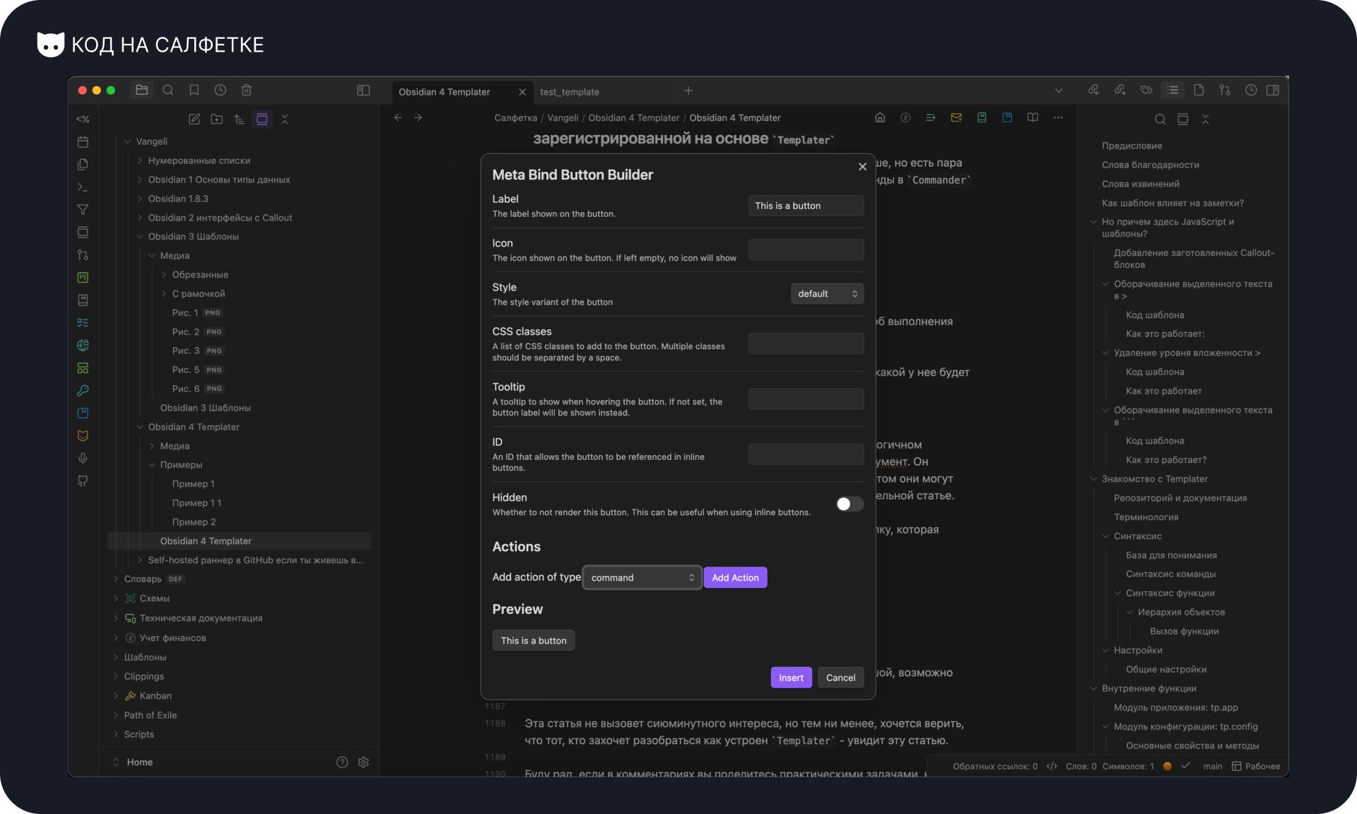
Task: Collapse left sidebar with the panel icon
Action: point(363,90)
